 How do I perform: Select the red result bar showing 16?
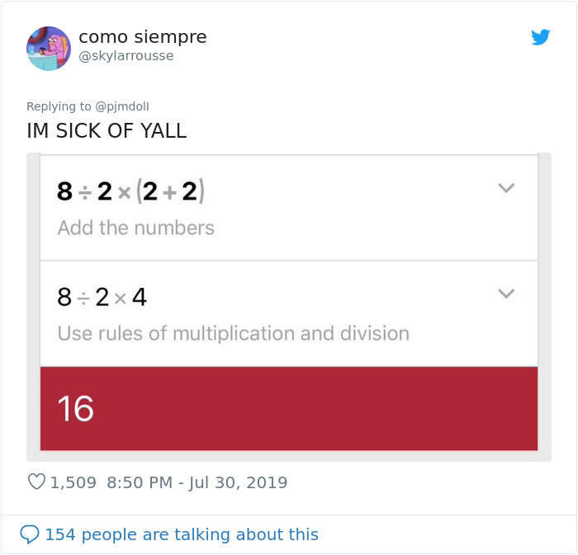point(289,409)
